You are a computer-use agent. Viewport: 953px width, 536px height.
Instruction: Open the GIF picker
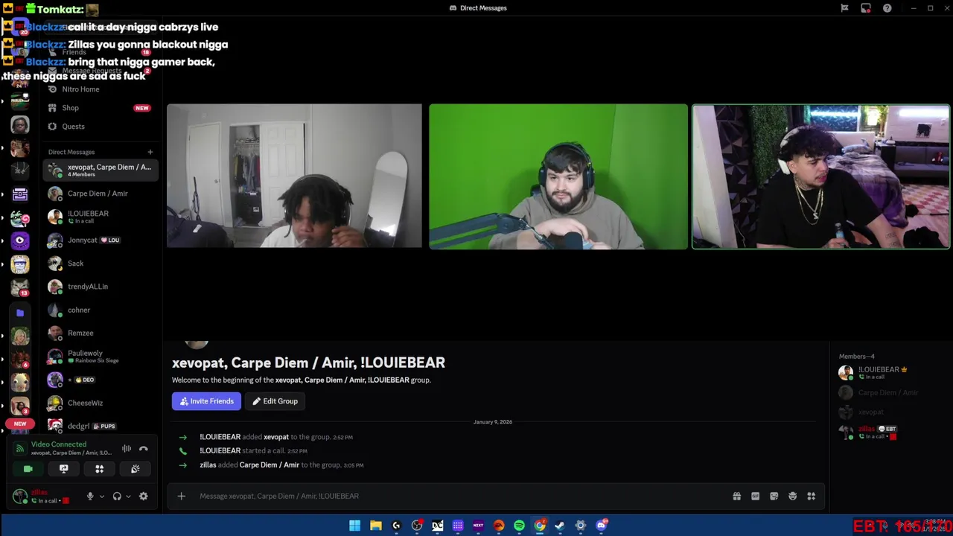click(x=755, y=497)
